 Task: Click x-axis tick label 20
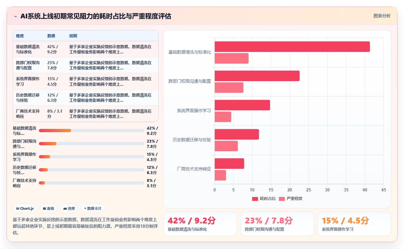[290, 190]
